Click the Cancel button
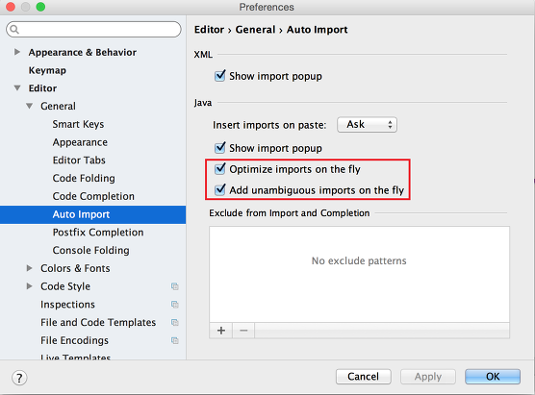Viewport: 535px width, 395px height. pyautogui.click(x=364, y=377)
